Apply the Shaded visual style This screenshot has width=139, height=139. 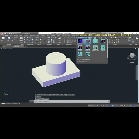point(80,48)
